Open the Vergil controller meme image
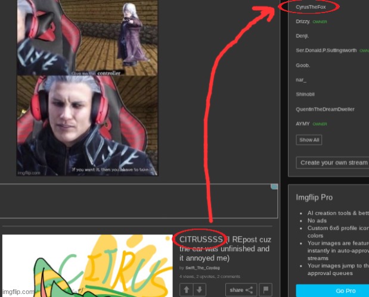This screenshot has width=369, height=297. (x=87, y=87)
